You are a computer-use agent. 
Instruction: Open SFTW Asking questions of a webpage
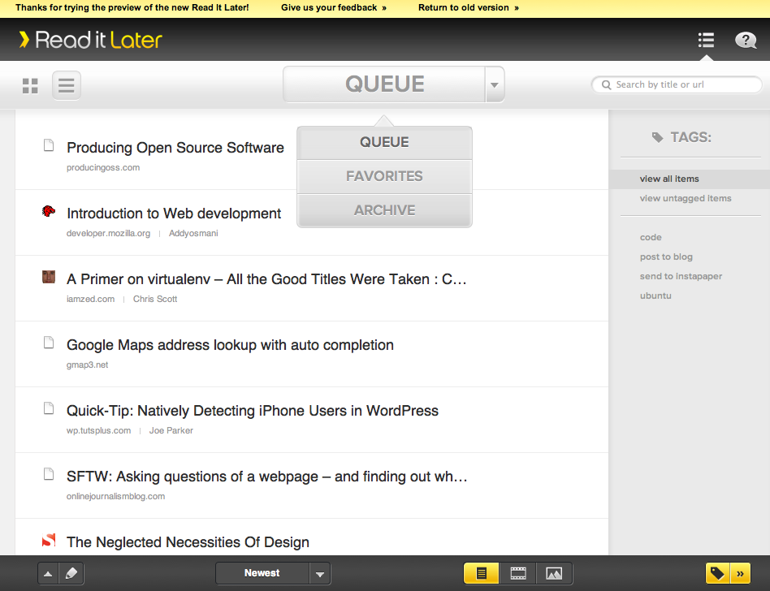point(267,477)
